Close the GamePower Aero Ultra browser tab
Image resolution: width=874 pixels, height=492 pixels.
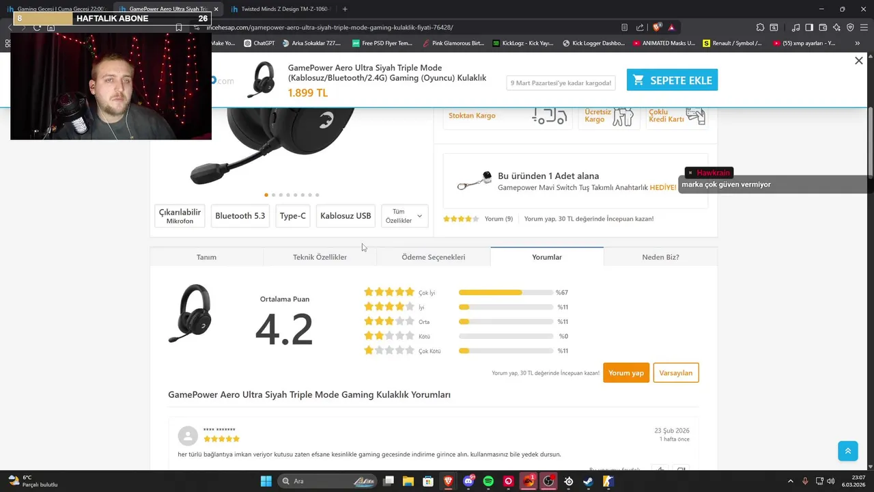pos(216,9)
